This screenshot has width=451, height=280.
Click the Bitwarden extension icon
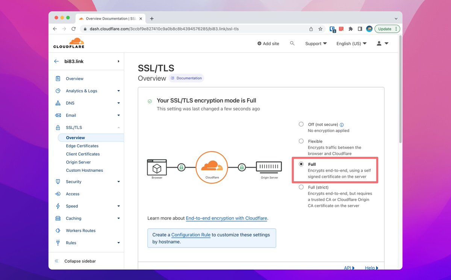point(333,29)
